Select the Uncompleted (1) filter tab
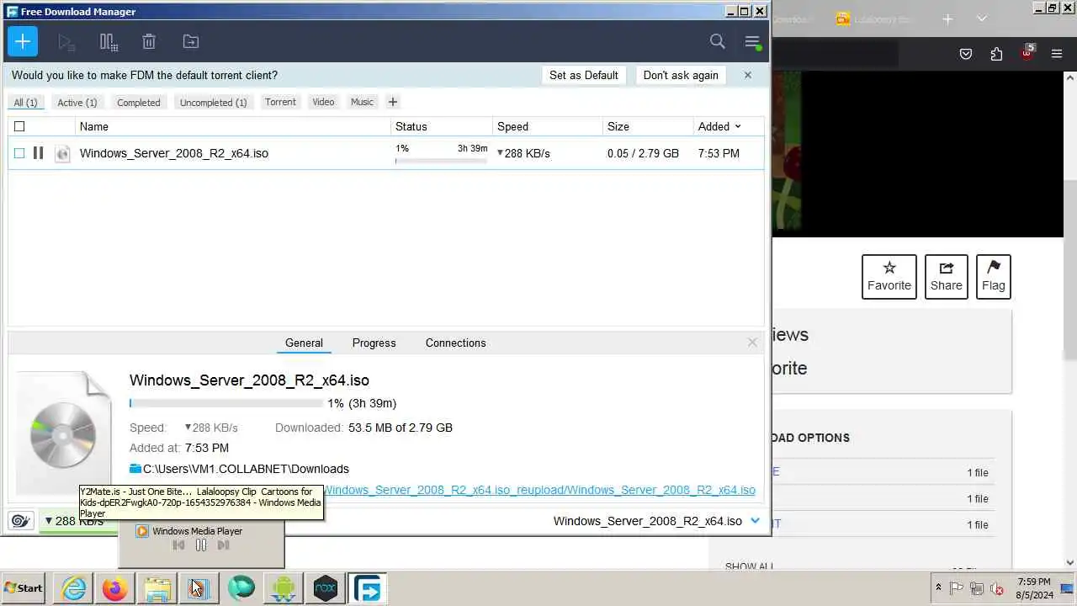Viewport: 1077px width, 606px height. (214, 102)
